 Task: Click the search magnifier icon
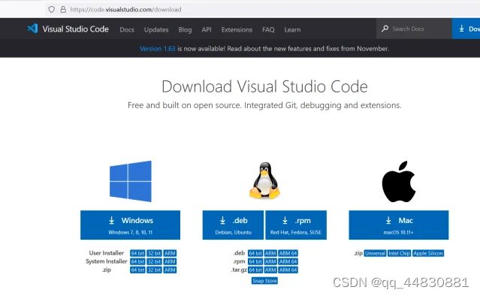coord(385,29)
